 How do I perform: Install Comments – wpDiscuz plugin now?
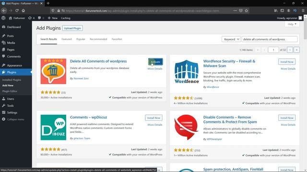[x=153, y=118]
